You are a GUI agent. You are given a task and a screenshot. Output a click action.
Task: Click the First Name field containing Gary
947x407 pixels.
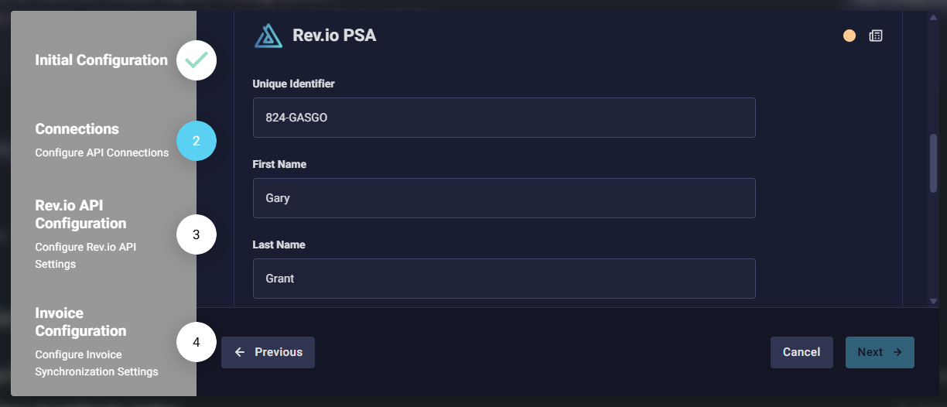pos(504,198)
